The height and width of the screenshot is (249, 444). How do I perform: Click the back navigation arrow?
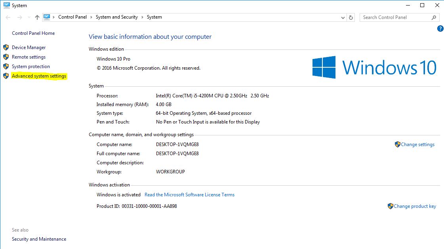click(7, 17)
